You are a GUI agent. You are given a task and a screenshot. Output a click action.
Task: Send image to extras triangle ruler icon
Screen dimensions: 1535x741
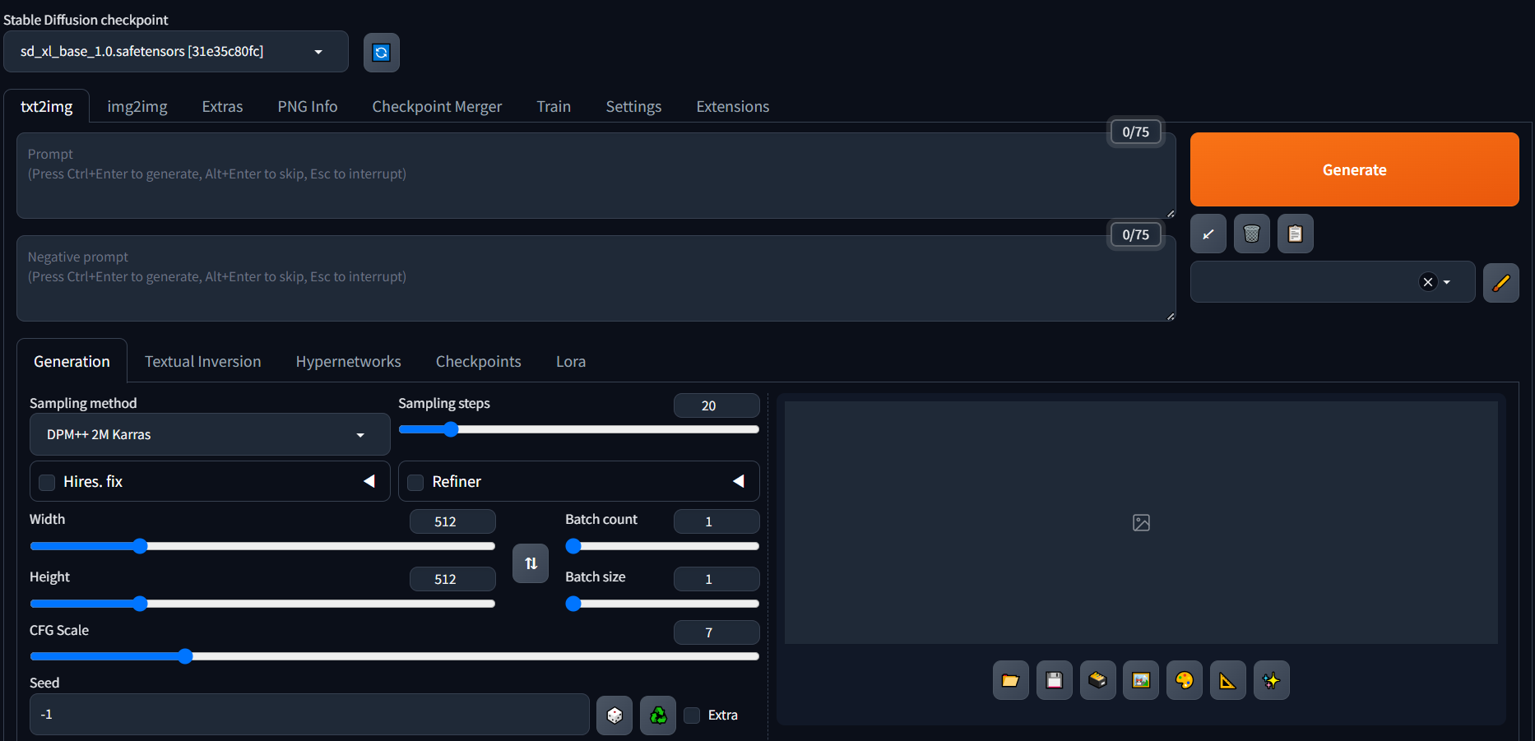[1228, 680]
